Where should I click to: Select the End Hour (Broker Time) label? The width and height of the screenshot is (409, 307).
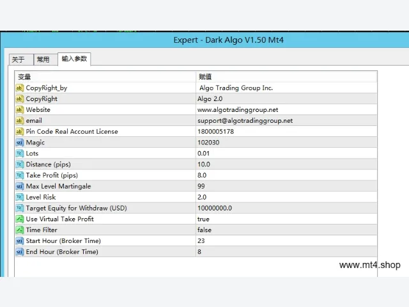[x=62, y=252]
